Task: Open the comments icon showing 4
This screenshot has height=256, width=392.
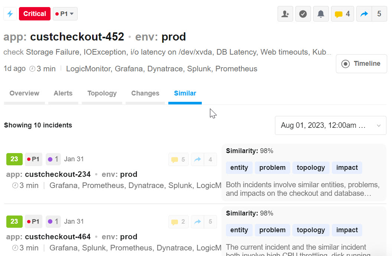Action: pyautogui.click(x=343, y=14)
